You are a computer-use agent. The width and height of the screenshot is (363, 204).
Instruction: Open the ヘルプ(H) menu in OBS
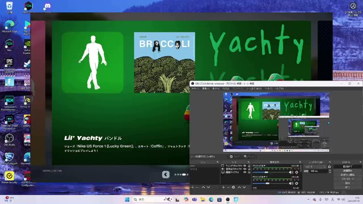(x=279, y=88)
